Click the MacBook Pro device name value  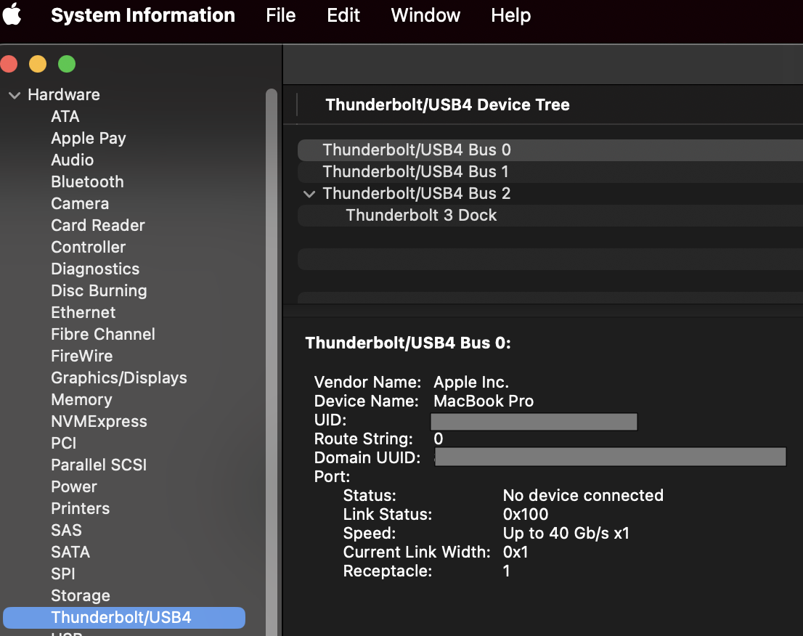(484, 401)
